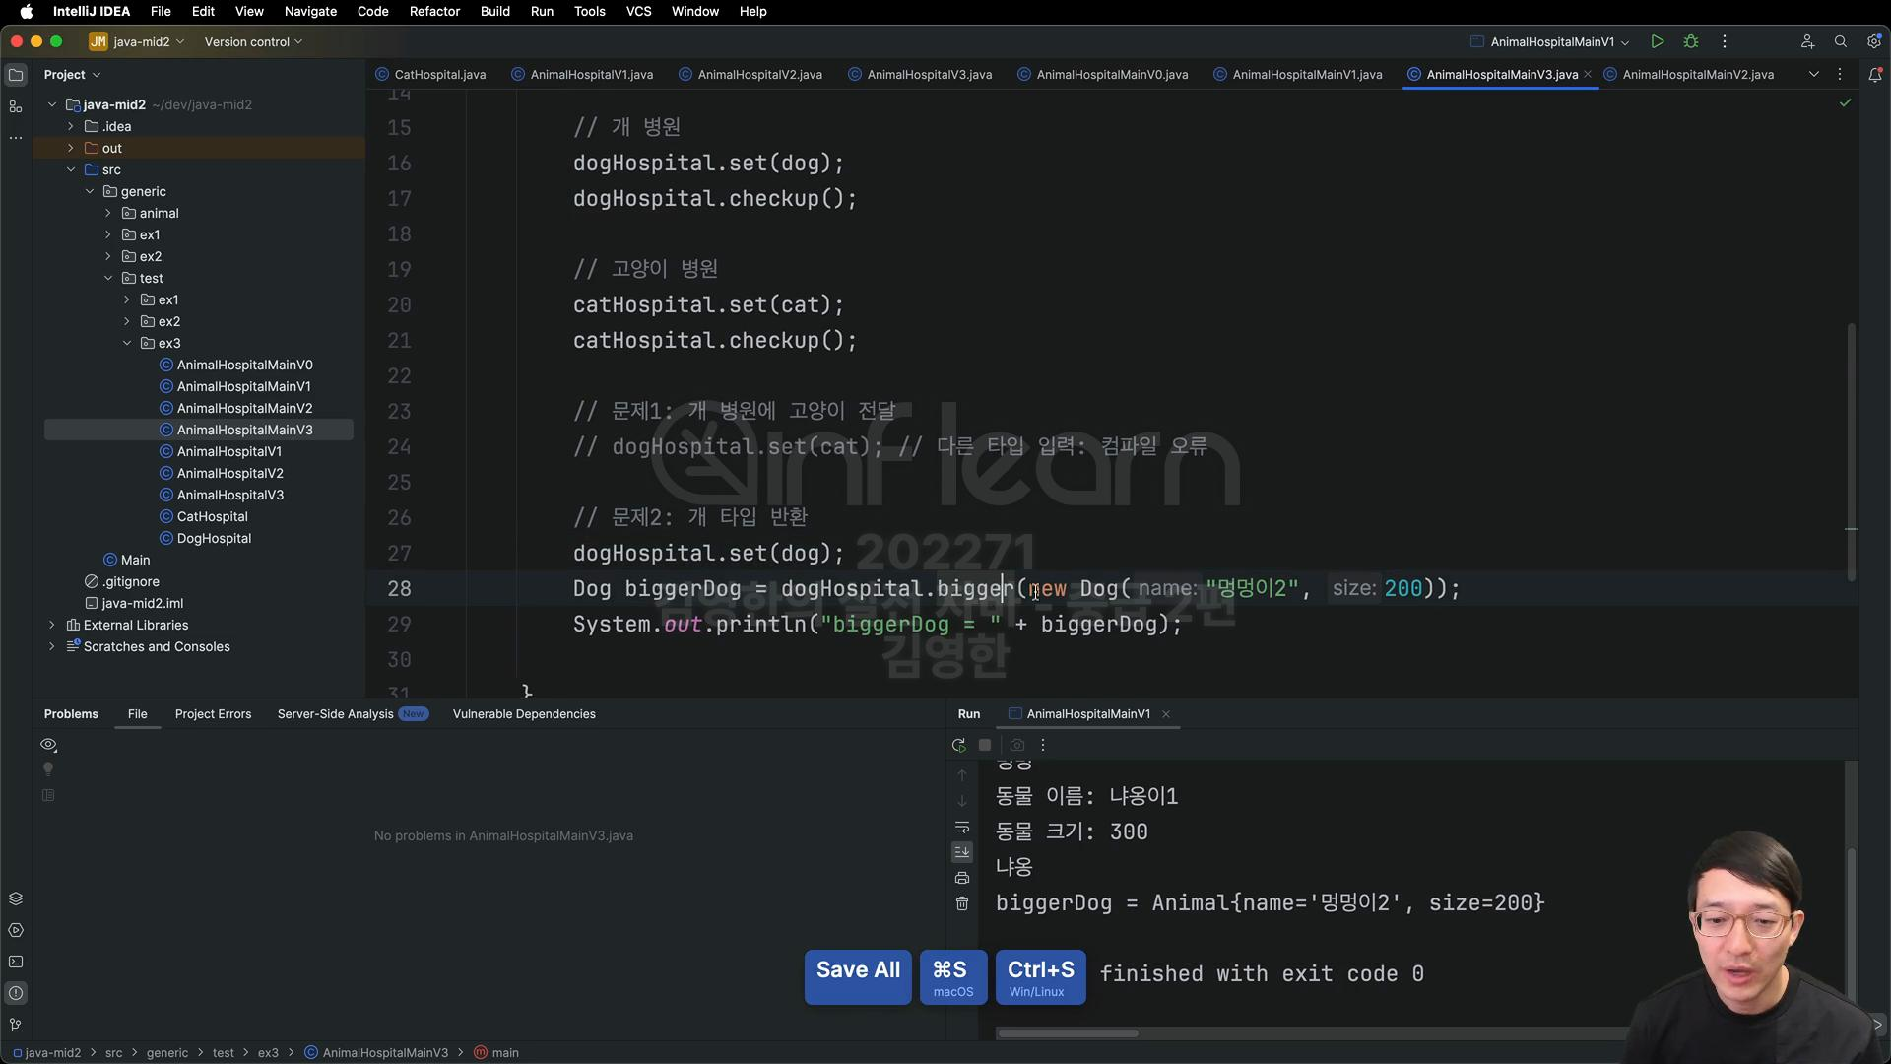The height and width of the screenshot is (1064, 1891).
Task: Open the Build menu
Action: tap(494, 12)
